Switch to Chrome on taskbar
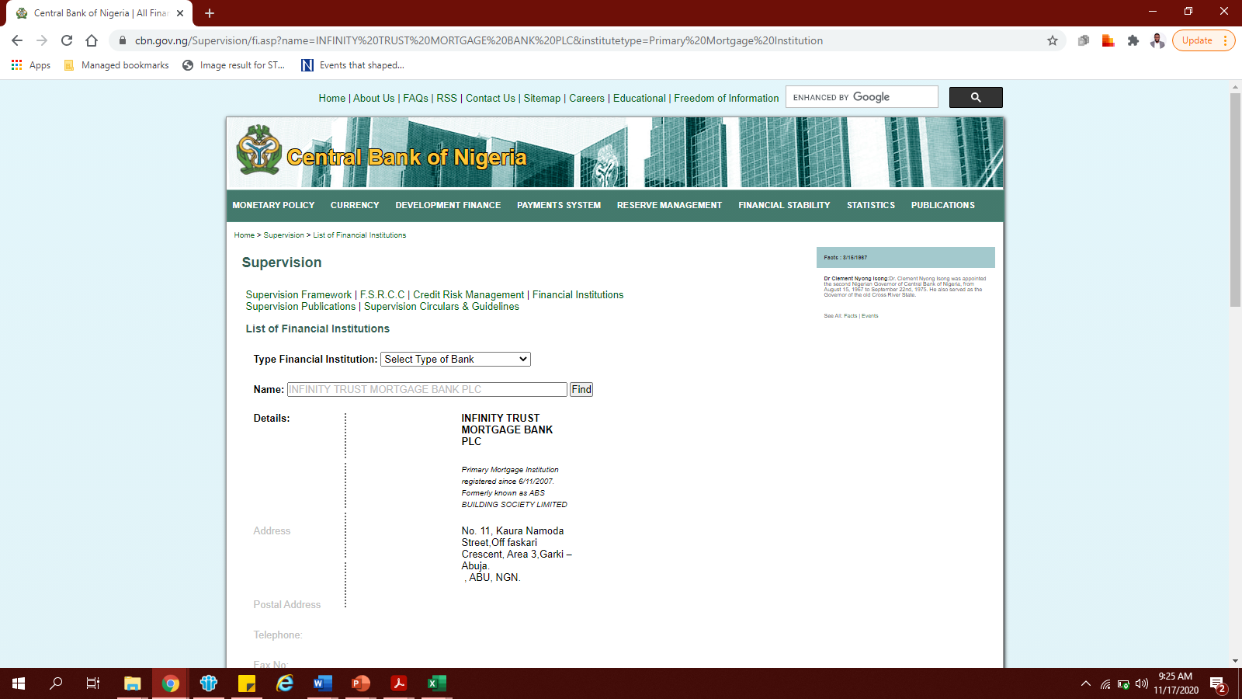 point(171,683)
